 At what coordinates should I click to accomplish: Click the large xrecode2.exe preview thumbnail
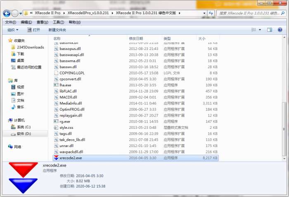(x=23, y=178)
